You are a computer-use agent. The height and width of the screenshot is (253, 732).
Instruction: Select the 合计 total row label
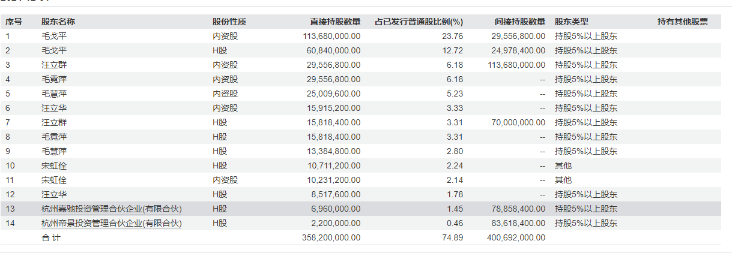(51, 237)
